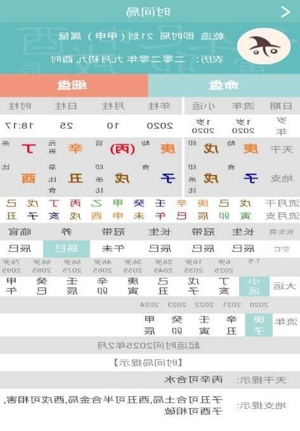Select the 壬寅 2022 流年 cell

coord(204,325)
